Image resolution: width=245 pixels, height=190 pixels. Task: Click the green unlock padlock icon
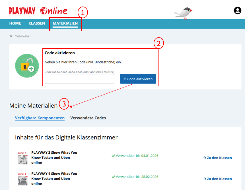pos(27,66)
